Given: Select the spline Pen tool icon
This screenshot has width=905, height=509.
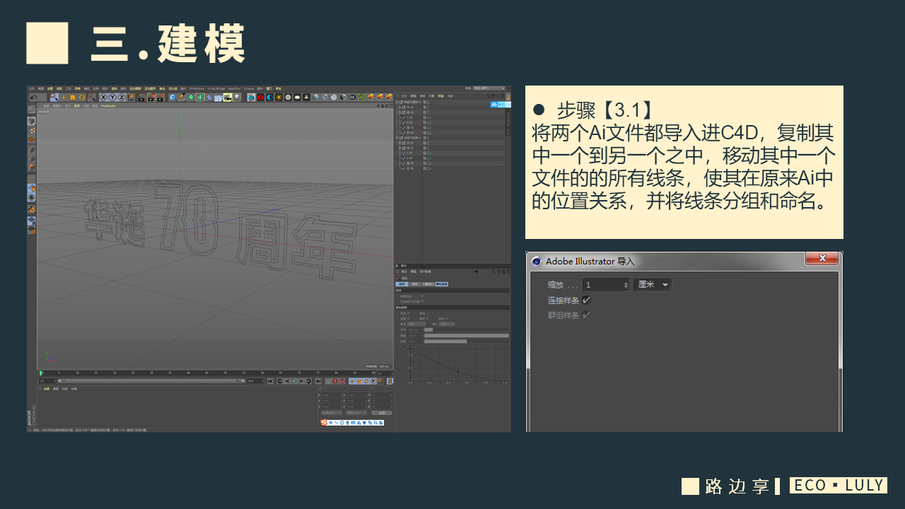Looking at the screenshot, I should (182, 98).
